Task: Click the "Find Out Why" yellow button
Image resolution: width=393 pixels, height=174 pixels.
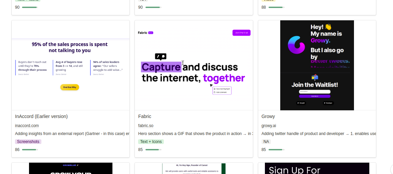Action: (x=70, y=87)
